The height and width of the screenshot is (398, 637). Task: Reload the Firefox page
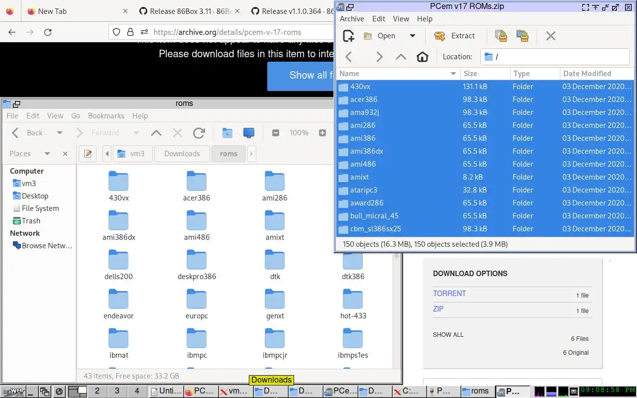coord(48,32)
